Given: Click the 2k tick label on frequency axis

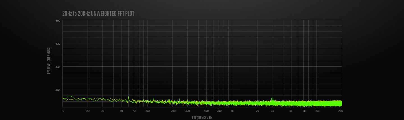Looking at the screenshot, I should pyautogui.click(x=258, y=111).
